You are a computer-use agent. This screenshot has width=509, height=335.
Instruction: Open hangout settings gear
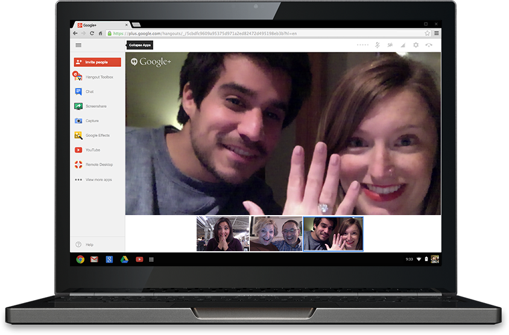click(416, 45)
